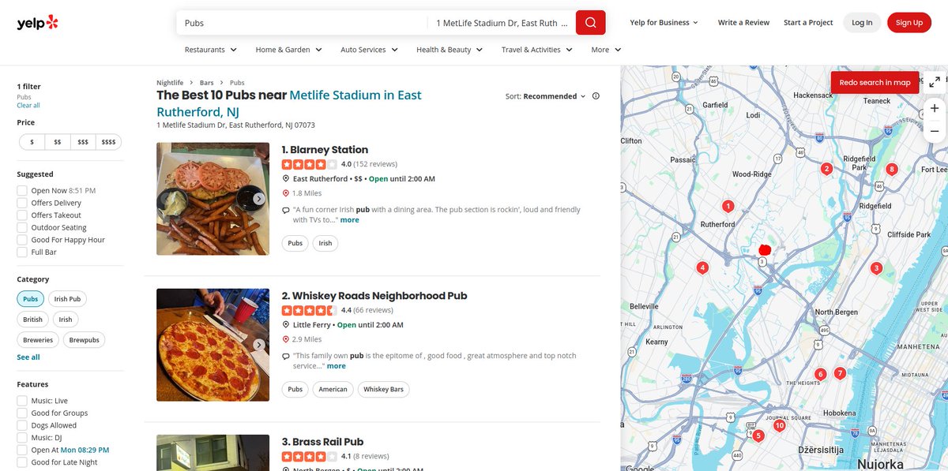Select map pin number 2

click(x=826, y=168)
